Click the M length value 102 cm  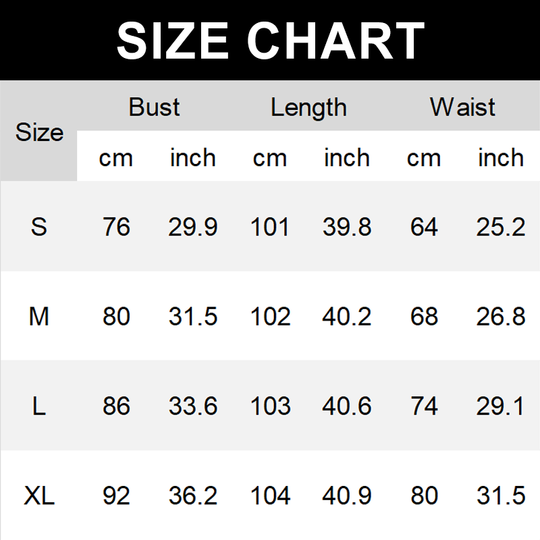point(270,316)
